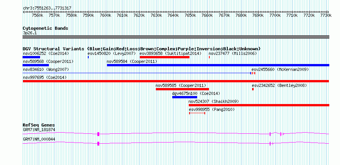
Task: Select the blue bar under nsv1006252
Action: [x=31, y=57]
